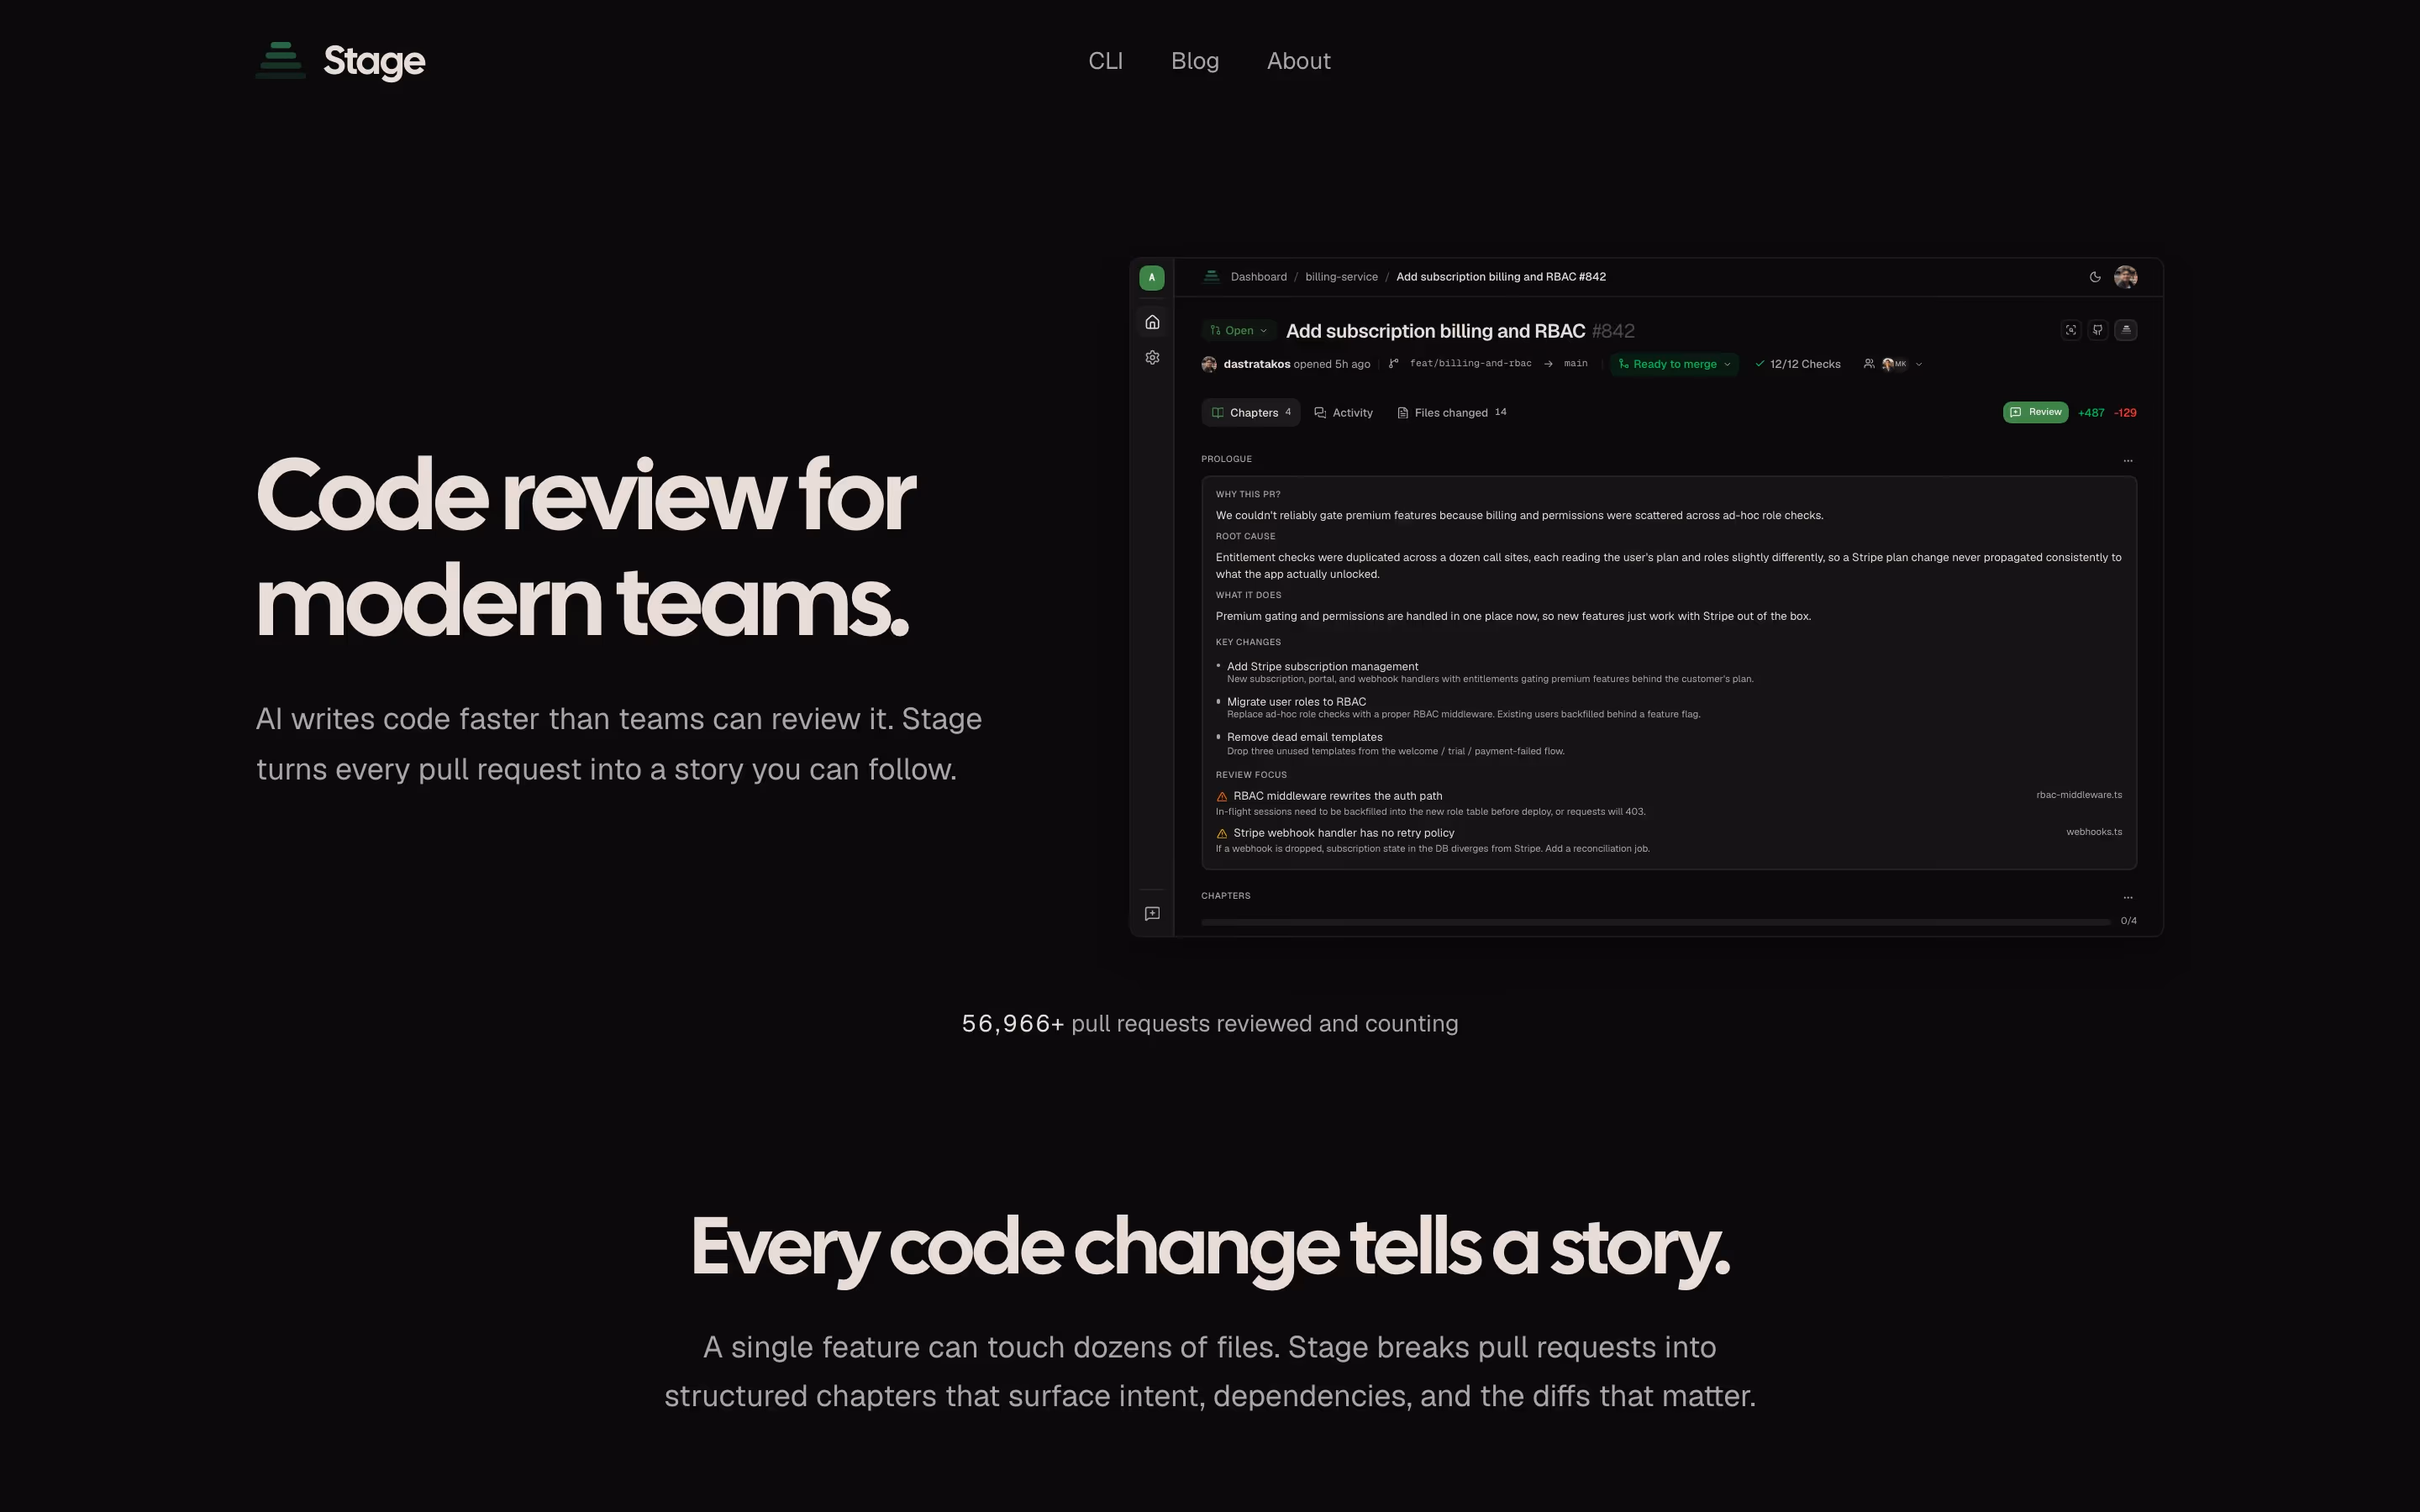The width and height of the screenshot is (2420, 1512).
Task: Switch to the Files changed tab
Action: (x=1452, y=413)
